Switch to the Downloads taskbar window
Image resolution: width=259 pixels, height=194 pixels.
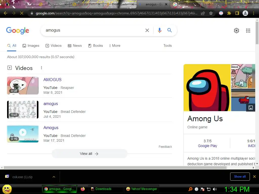pos(106,189)
